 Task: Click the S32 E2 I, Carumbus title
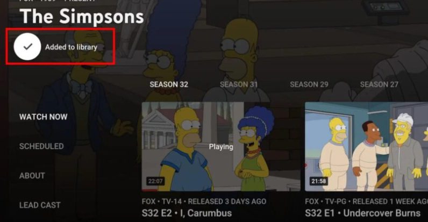tap(187, 213)
